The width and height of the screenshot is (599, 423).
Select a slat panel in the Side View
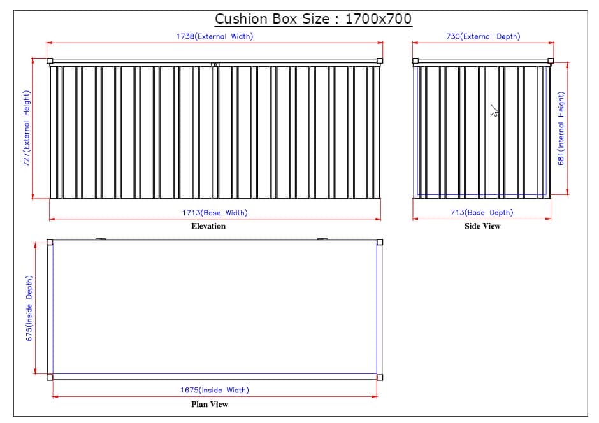pyautogui.click(x=446, y=127)
